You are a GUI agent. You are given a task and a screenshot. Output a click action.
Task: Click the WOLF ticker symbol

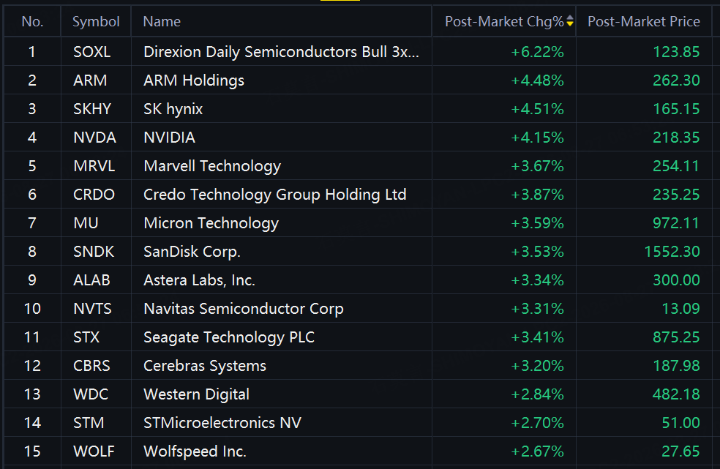(94, 451)
